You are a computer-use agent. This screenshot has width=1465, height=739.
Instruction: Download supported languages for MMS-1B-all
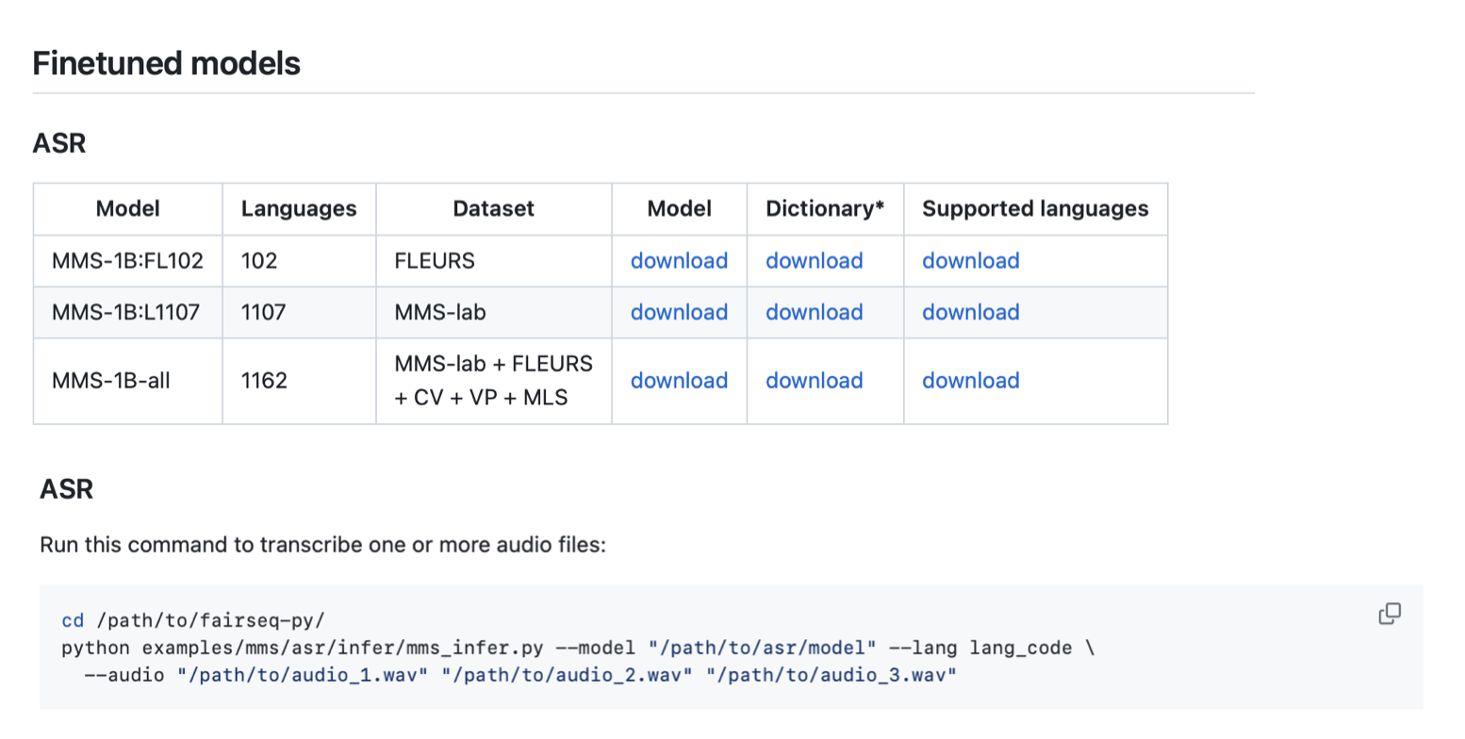pos(970,381)
